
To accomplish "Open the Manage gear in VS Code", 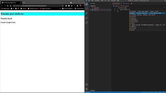I will pyautogui.click(x=87, y=89).
